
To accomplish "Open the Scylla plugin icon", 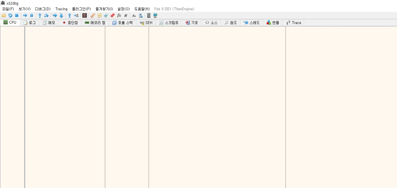I will [x=85, y=15].
